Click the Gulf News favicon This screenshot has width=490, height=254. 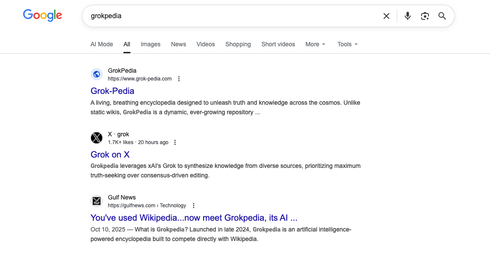(97, 201)
